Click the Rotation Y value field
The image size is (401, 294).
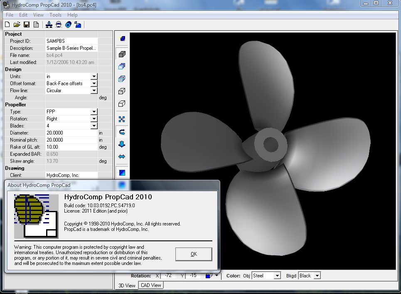(193, 275)
